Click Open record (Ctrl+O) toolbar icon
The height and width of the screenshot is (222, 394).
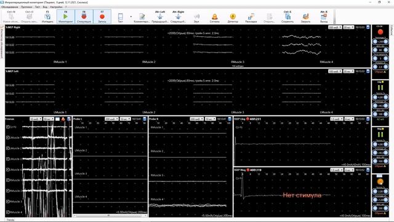pyautogui.click(x=29, y=17)
